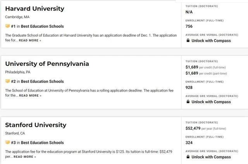Follow Best Education Schools link under Penn
The width and height of the screenshot is (248, 164).
tap(42, 82)
